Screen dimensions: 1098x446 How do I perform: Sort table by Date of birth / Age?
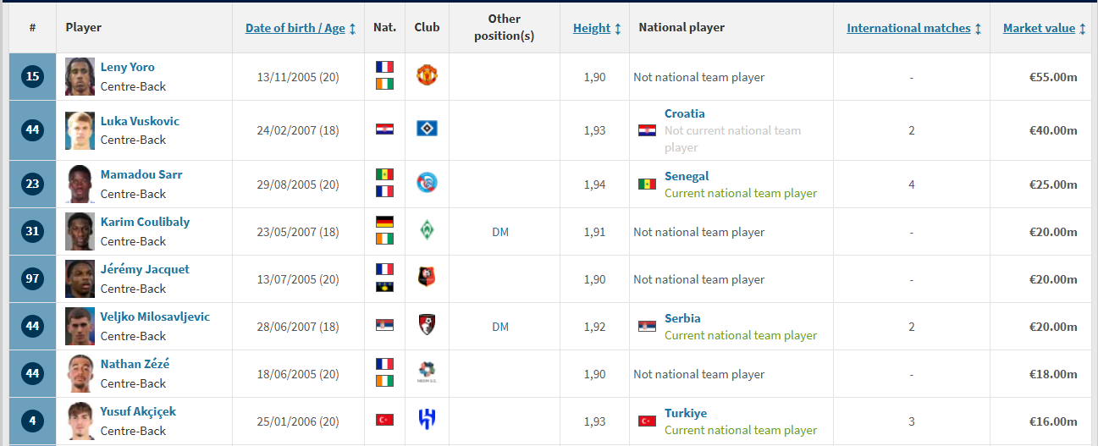(x=295, y=28)
